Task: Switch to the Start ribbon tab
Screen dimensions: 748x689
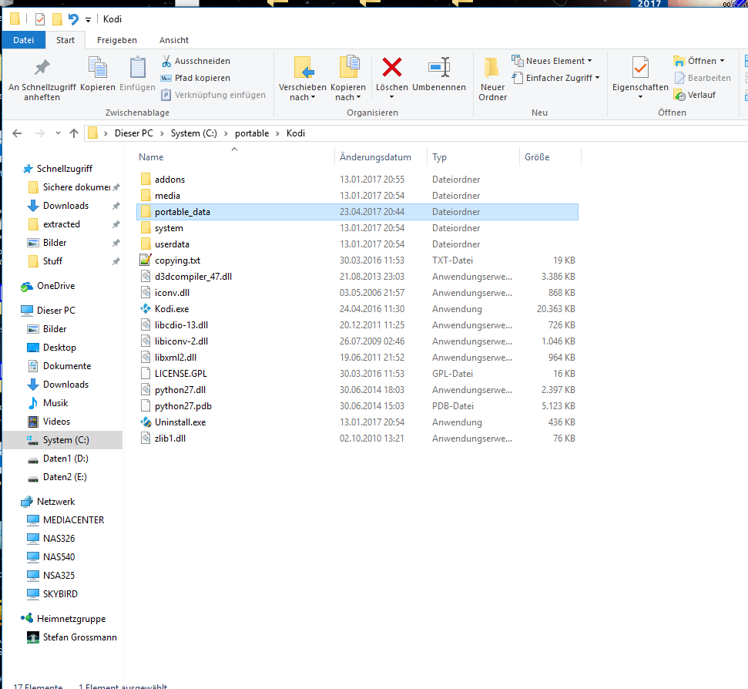Action: [x=65, y=40]
